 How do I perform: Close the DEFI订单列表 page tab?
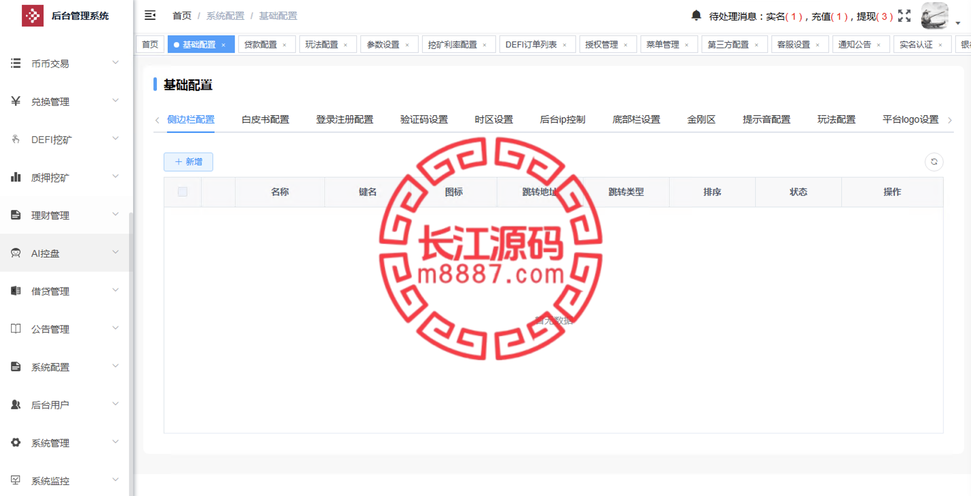564,45
